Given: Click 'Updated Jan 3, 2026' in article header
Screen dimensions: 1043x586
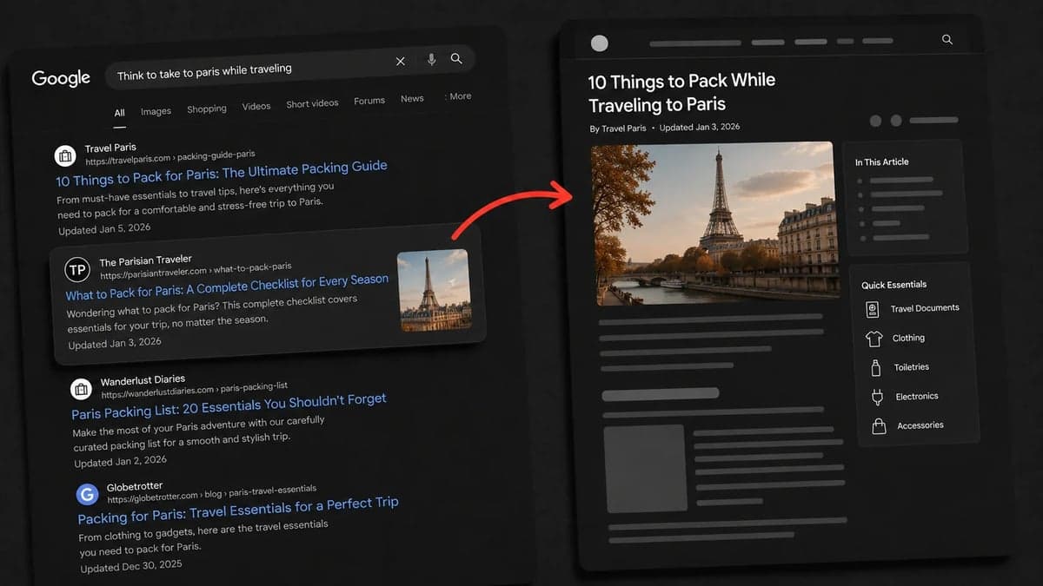Looking at the screenshot, I should [700, 127].
